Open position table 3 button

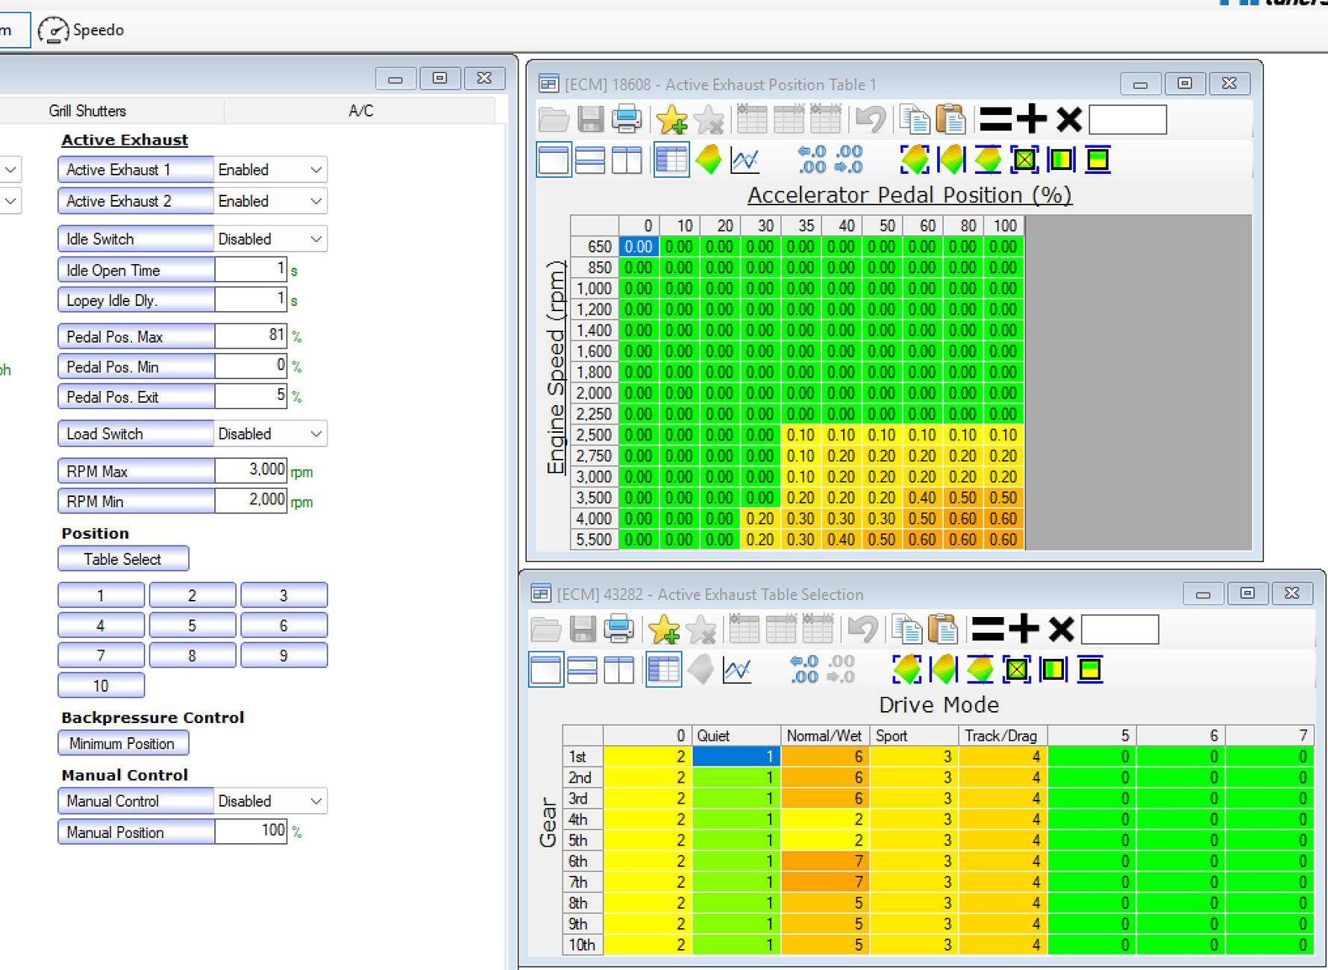coord(284,595)
